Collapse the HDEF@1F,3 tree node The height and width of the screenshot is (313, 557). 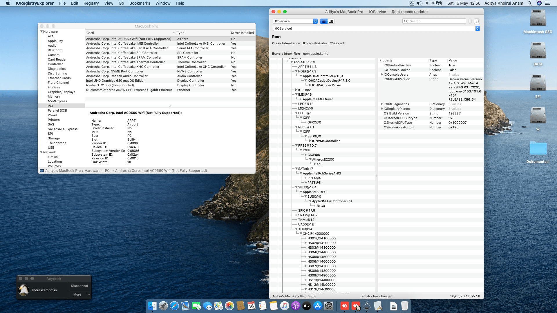[x=296, y=71]
